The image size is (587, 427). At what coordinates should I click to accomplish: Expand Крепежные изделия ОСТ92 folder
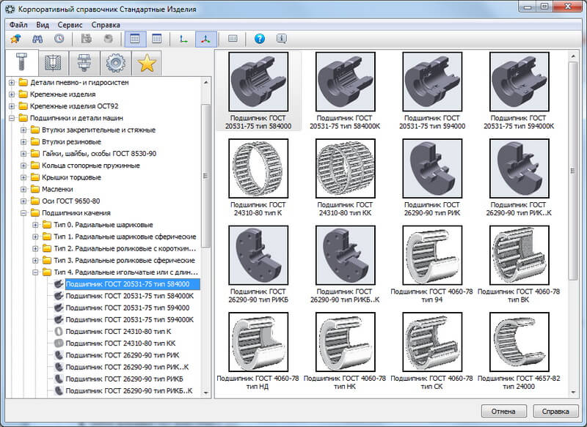click(12, 106)
